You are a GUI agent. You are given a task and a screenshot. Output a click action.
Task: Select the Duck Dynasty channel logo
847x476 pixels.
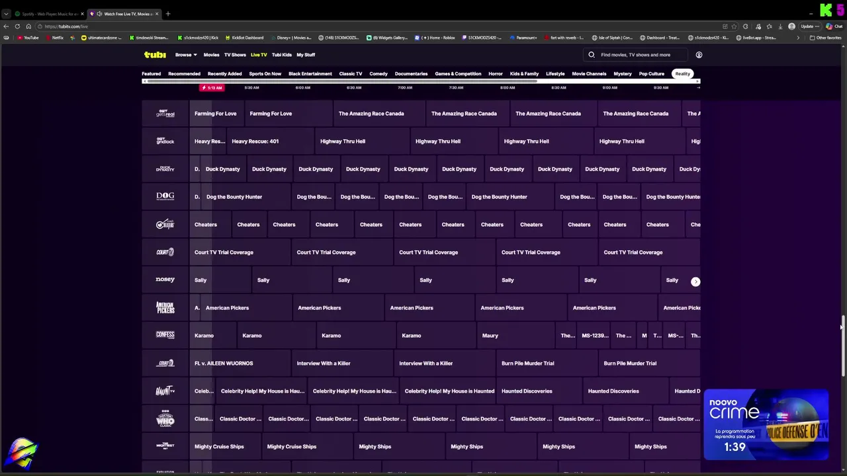pos(165,169)
